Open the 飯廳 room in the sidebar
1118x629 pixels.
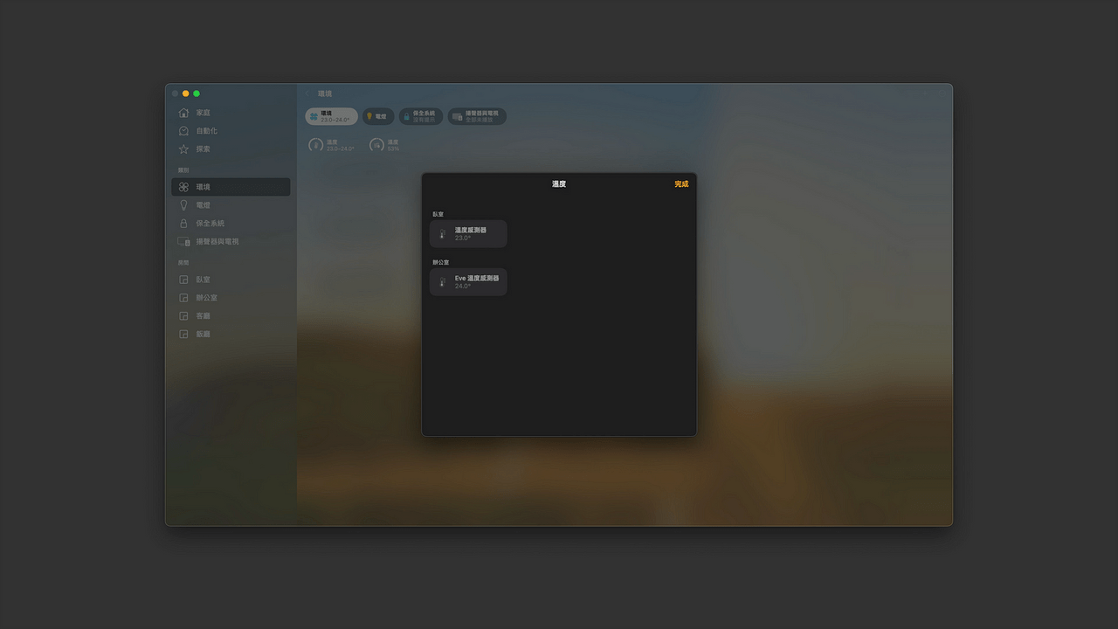click(231, 334)
